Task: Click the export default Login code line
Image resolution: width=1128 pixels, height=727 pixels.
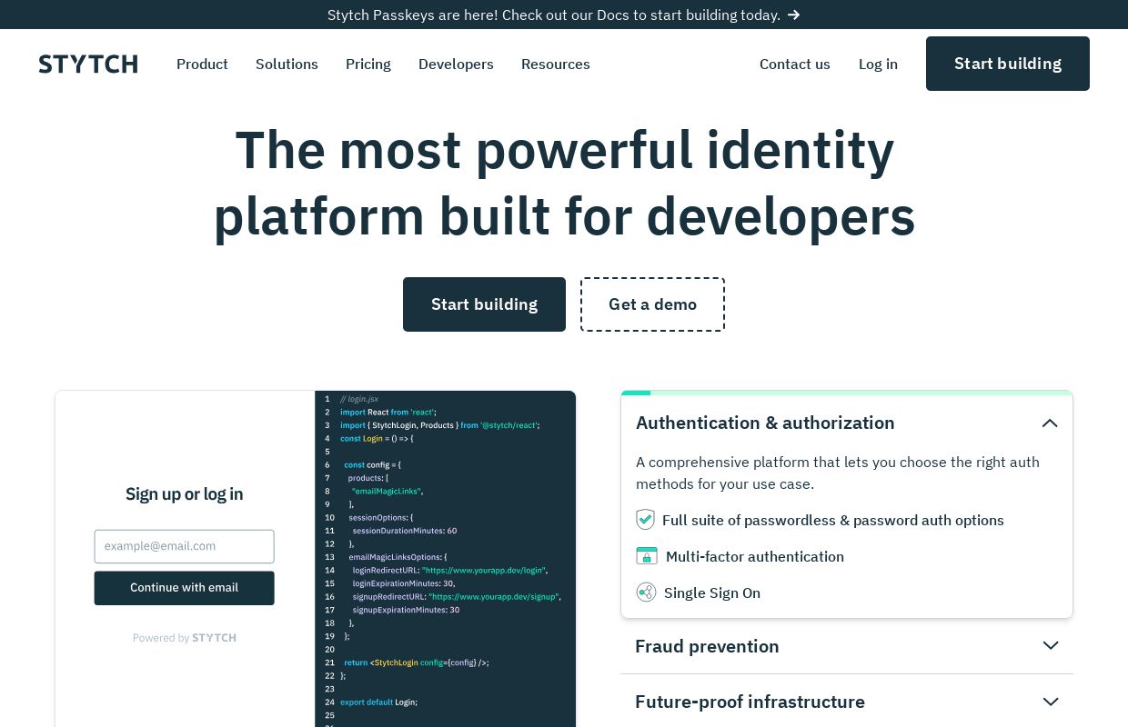Action: coord(378,702)
